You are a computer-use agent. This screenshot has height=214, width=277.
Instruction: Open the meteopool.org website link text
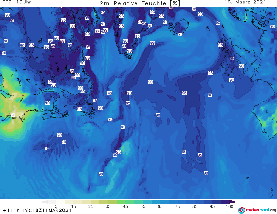pyautogui.click(x=261, y=210)
